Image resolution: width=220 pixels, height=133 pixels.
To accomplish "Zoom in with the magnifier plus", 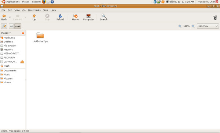I will (193, 26).
